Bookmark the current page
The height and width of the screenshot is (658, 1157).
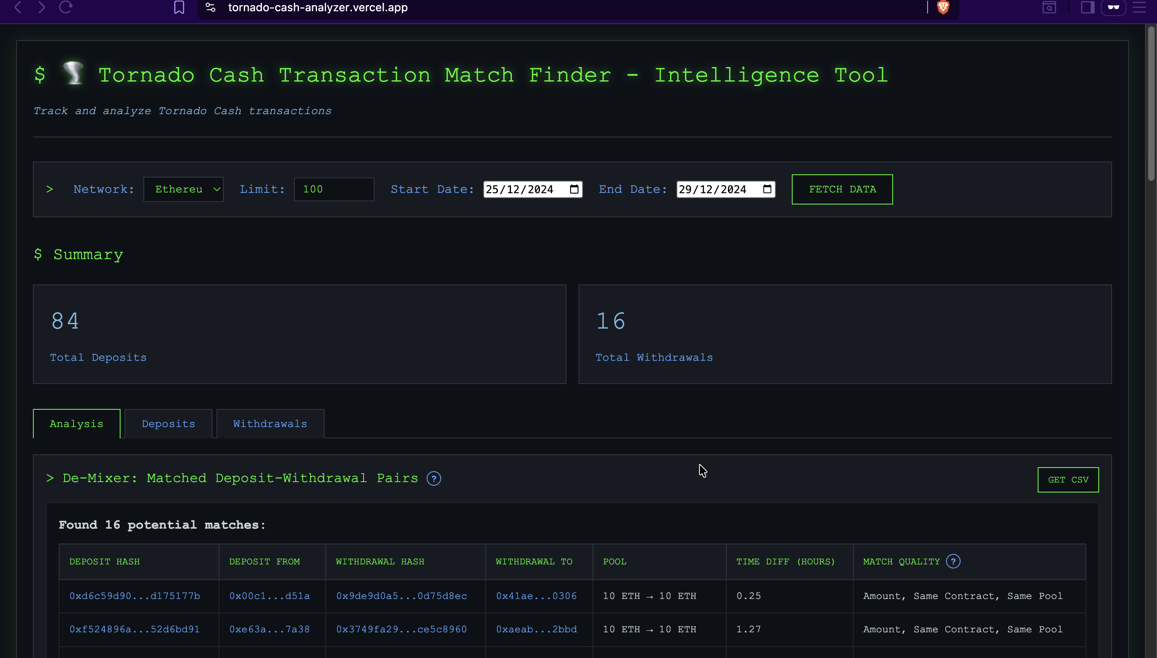tap(179, 7)
